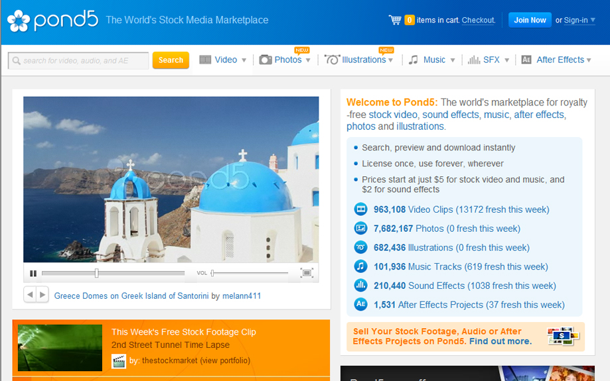Image resolution: width=610 pixels, height=381 pixels.
Task: Click the money photos icon in sell banner
Action: 563,337
